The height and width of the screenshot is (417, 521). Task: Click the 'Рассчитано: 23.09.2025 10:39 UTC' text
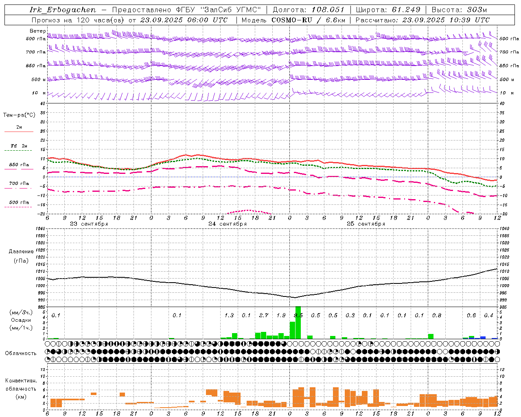422,20
